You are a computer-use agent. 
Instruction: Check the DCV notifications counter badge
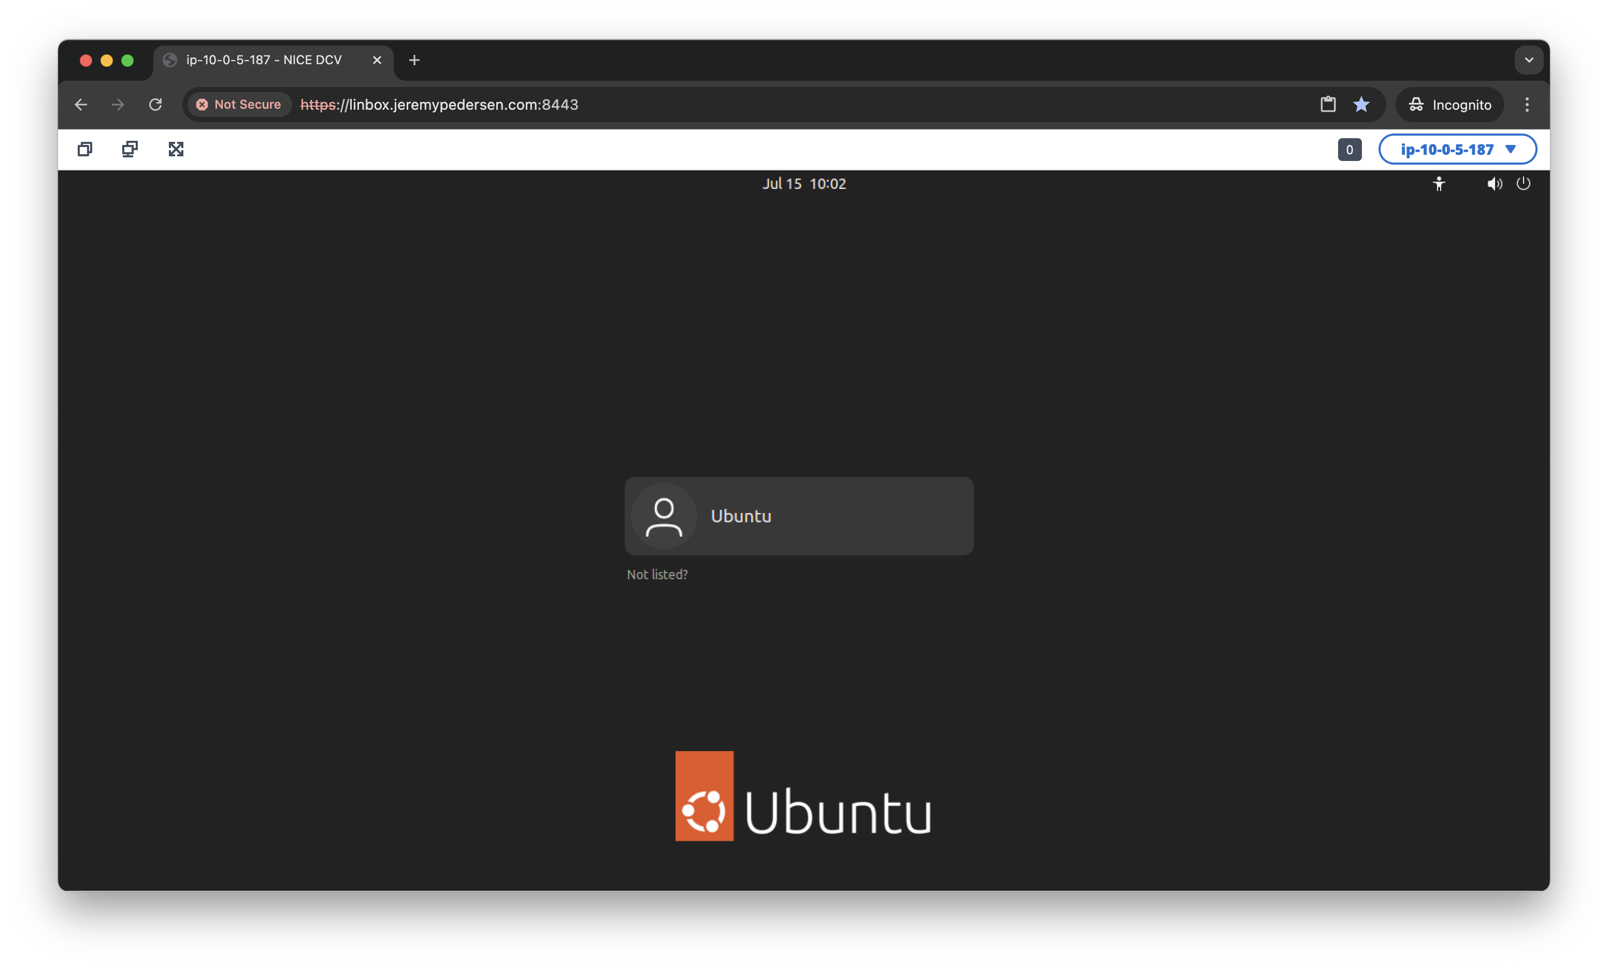[x=1349, y=150]
